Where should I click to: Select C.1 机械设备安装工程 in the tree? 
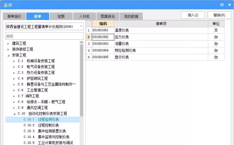(x=36, y=61)
